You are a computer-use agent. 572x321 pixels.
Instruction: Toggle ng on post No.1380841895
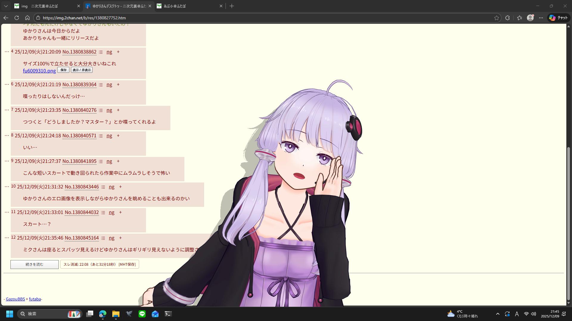pos(109,161)
